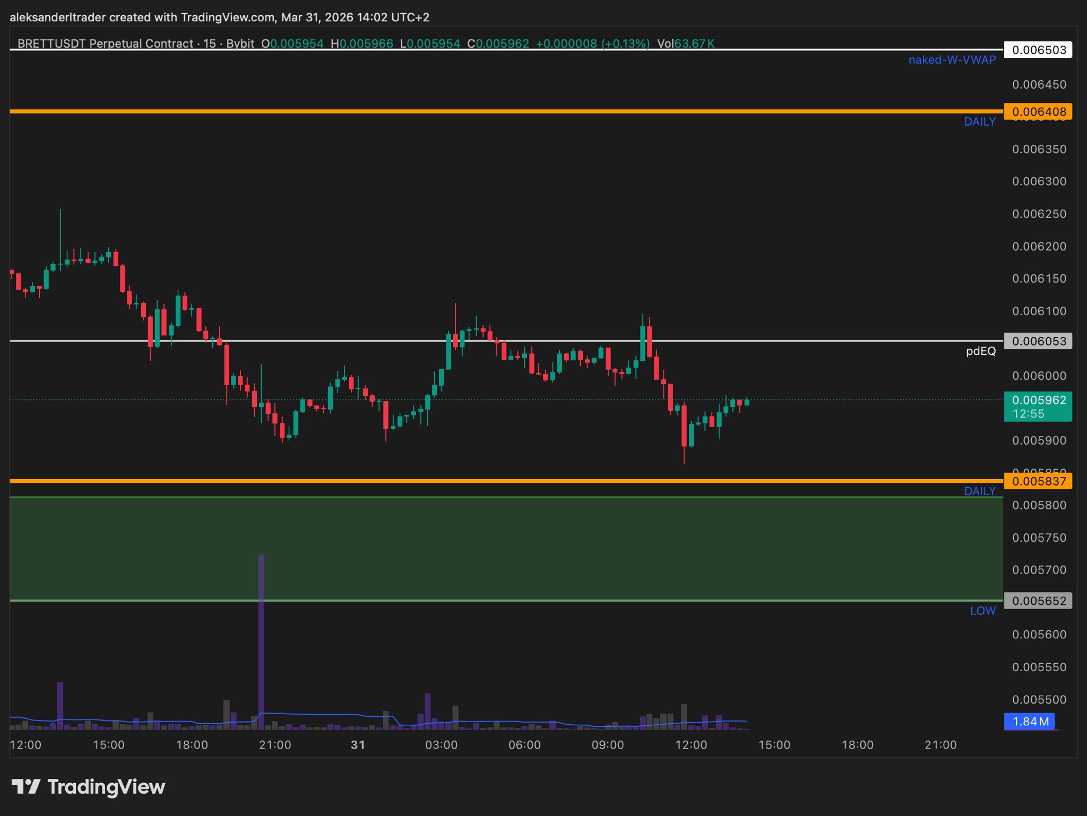Click the lower DAILY label near 0.005837
The height and width of the screenshot is (816, 1087).
point(979,491)
